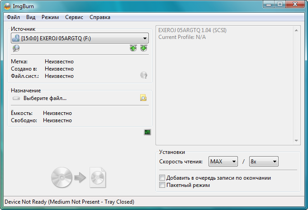Open the 8x read speed dropdown

click(264, 162)
